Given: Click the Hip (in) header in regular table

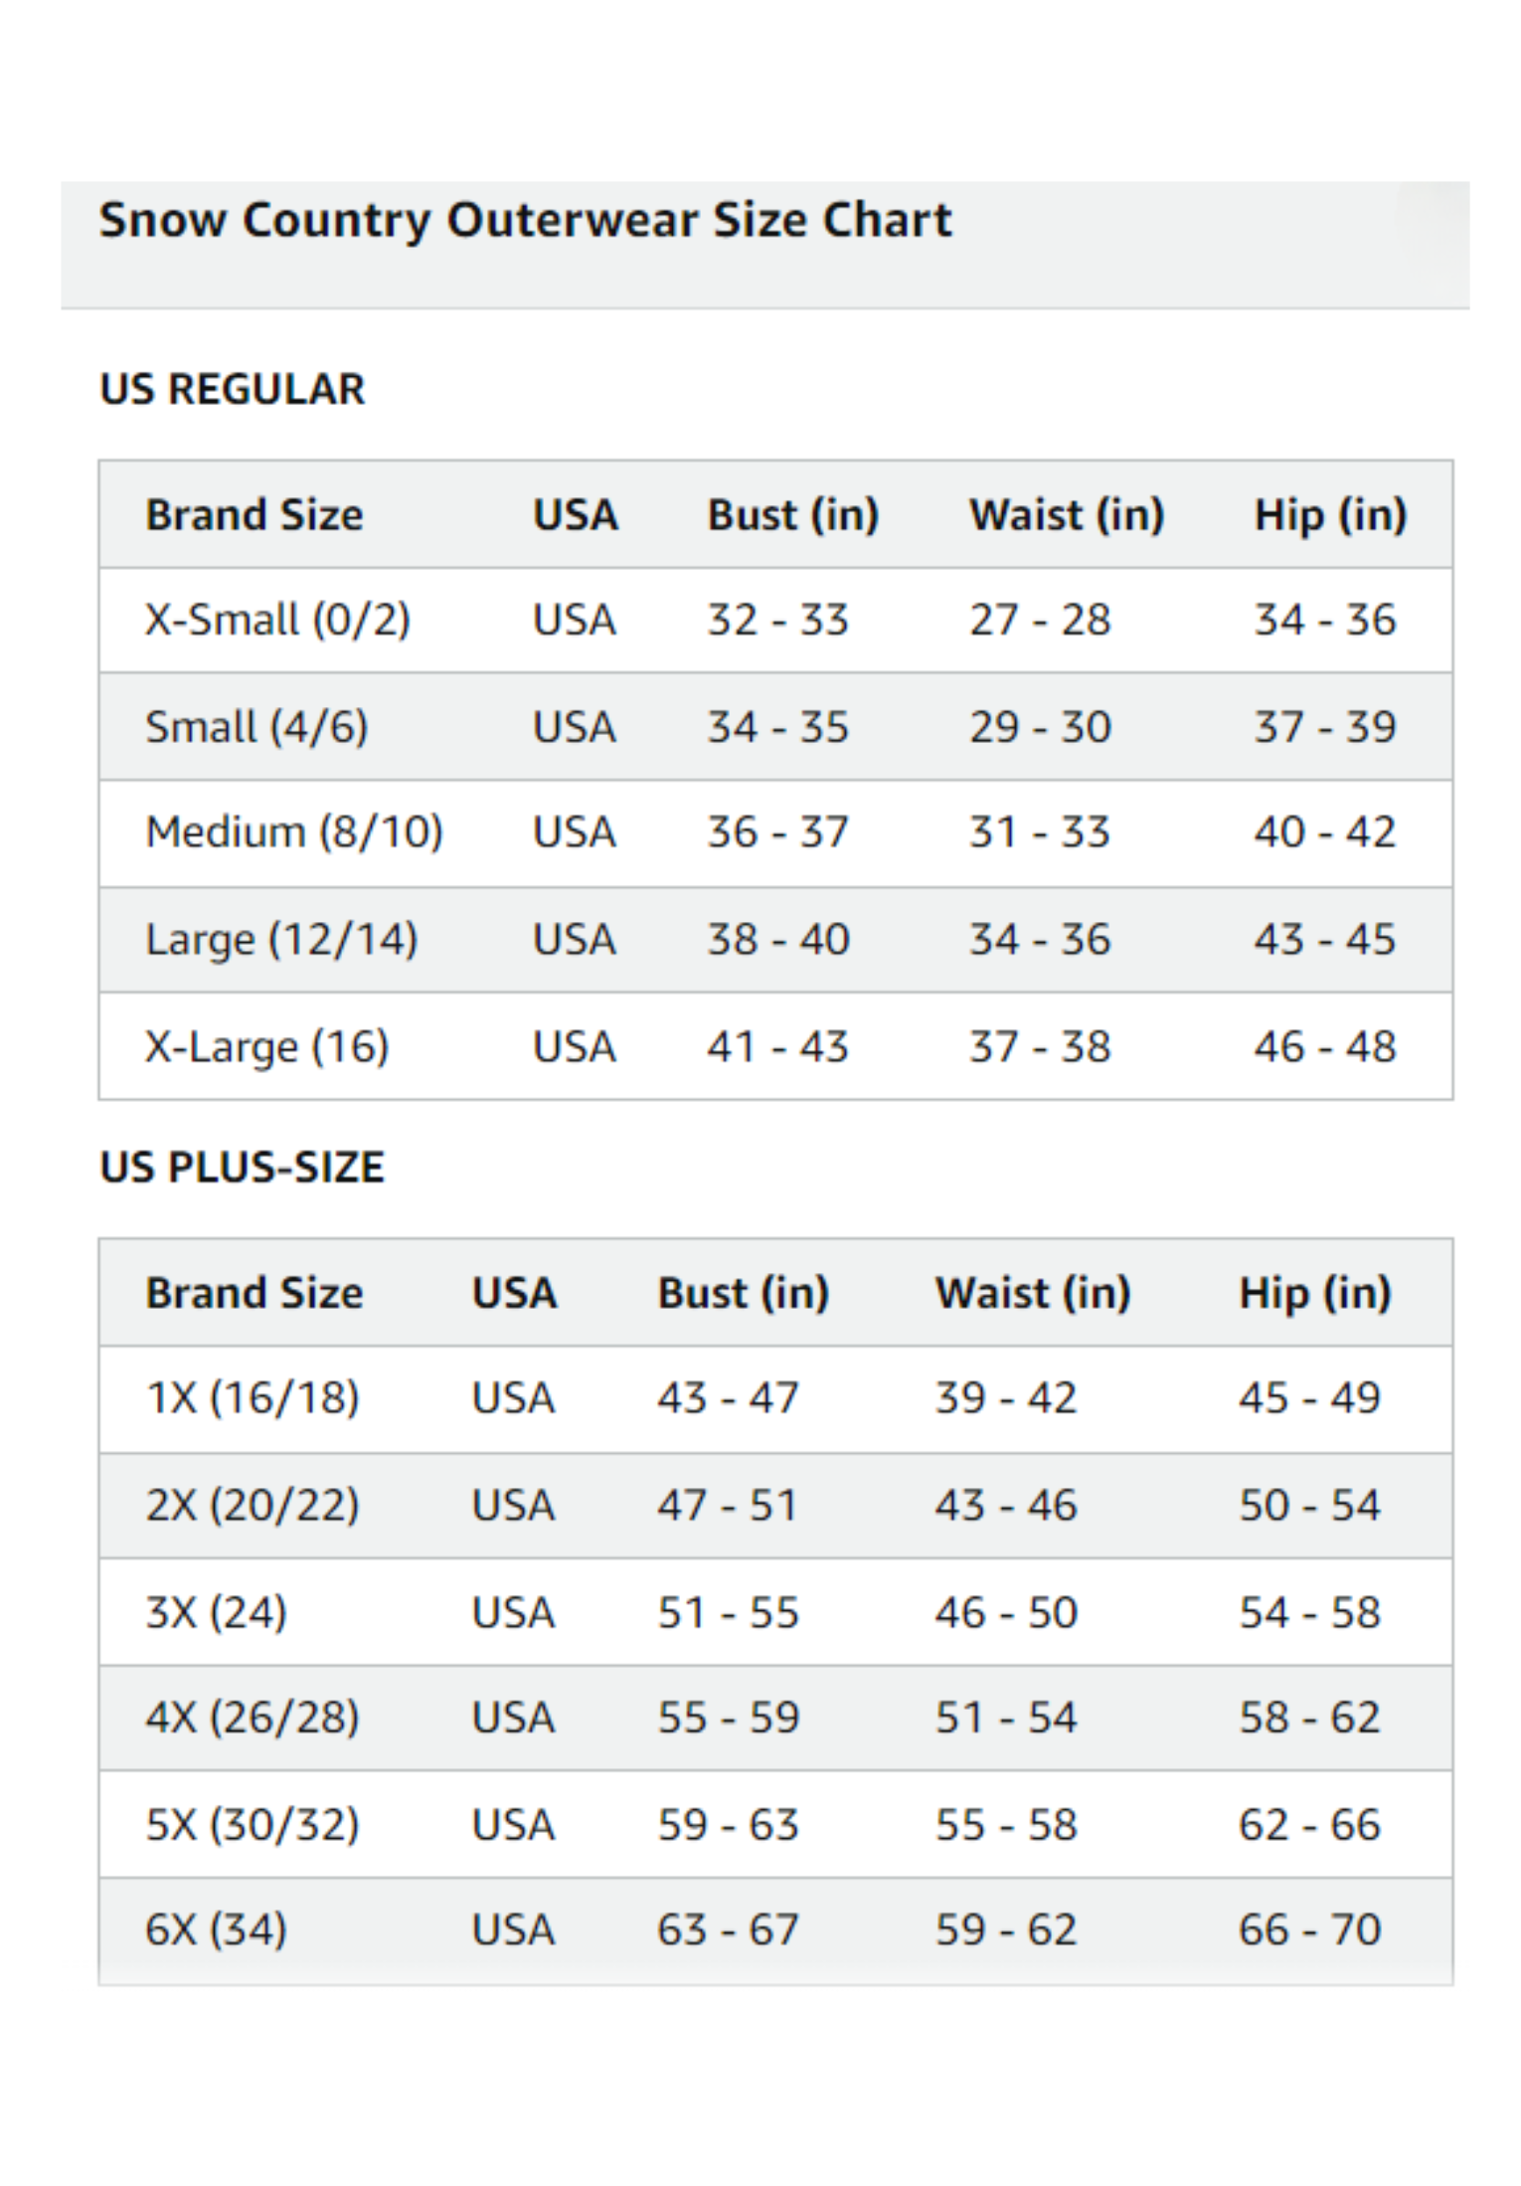Looking at the screenshot, I should (1330, 515).
